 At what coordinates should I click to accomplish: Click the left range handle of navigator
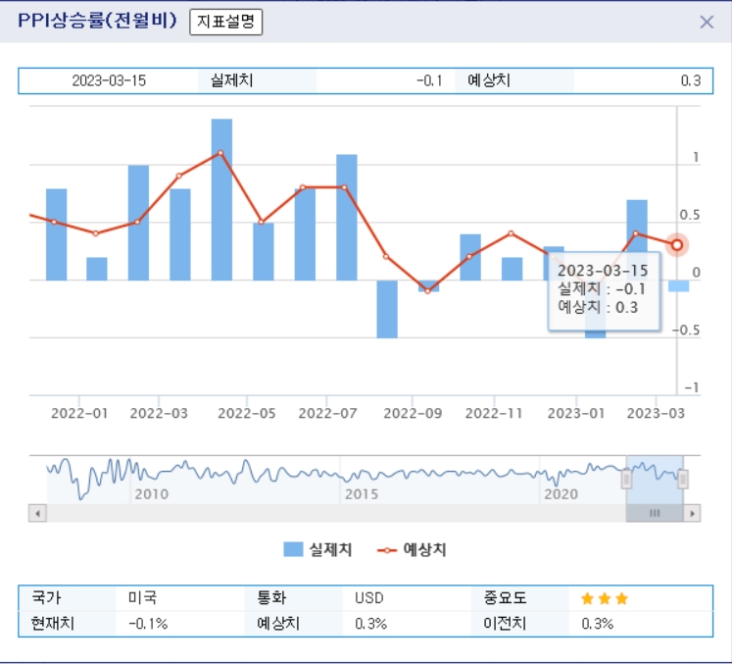[626, 479]
